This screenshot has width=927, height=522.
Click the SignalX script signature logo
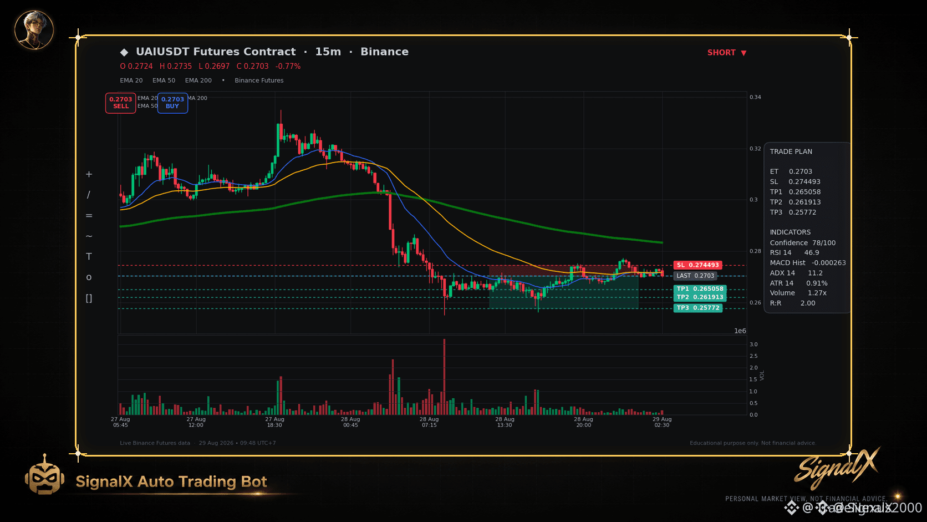(837, 468)
